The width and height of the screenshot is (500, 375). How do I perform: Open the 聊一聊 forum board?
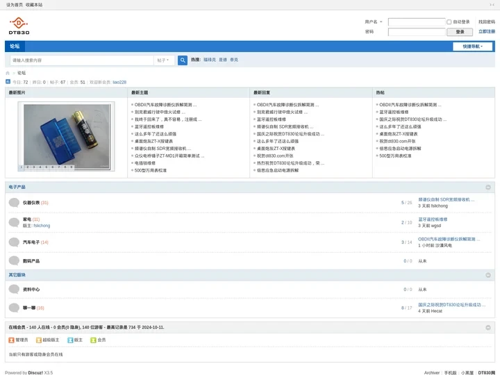pos(29,308)
